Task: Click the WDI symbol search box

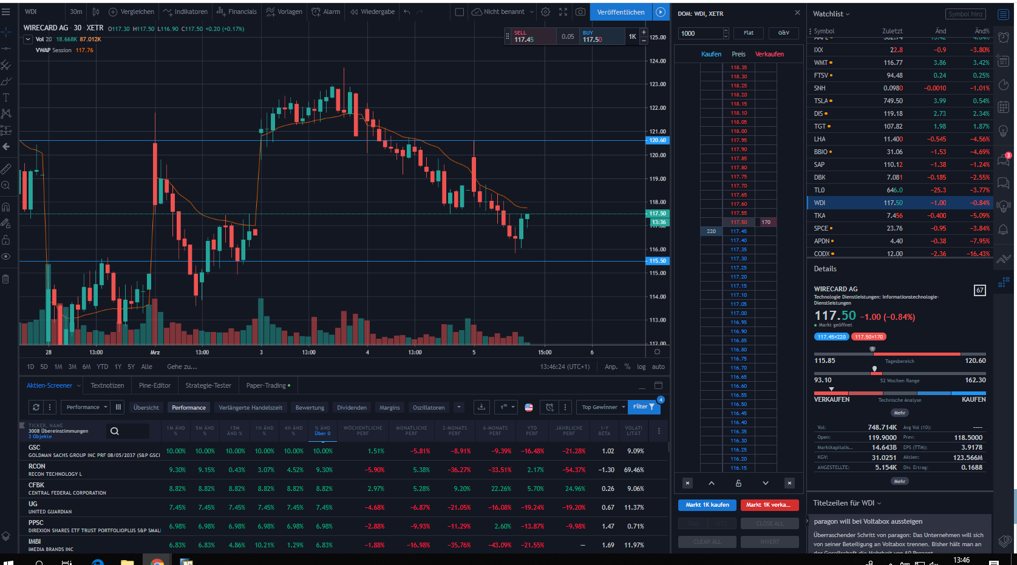Action: point(42,12)
